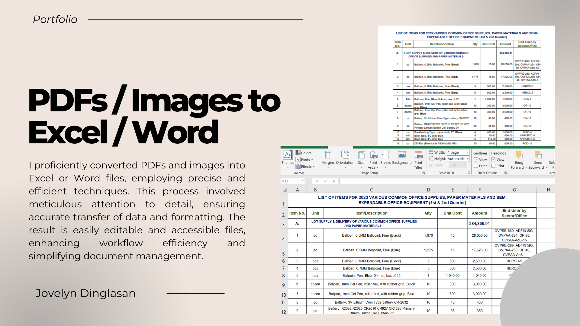Click spreadsheet cell showing 28,050.00
The height and width of the screenshot is (326, 580).
(x=479, y=235)
